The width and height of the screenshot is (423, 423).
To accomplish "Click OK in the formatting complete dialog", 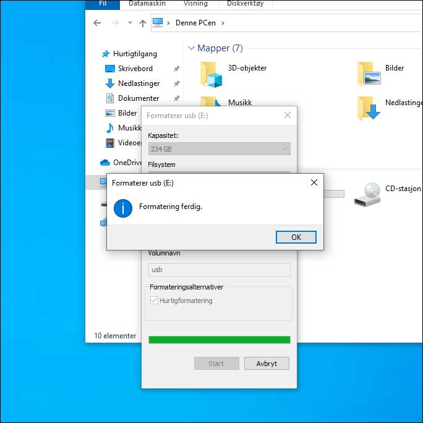I will (x=296, y=237).
